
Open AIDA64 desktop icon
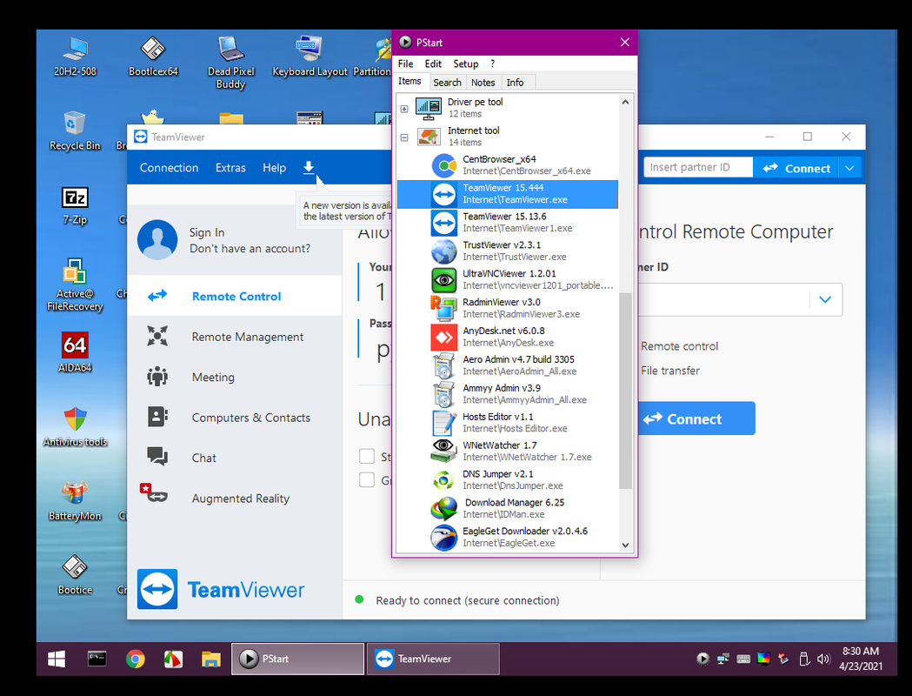click(x=75, y=345)
